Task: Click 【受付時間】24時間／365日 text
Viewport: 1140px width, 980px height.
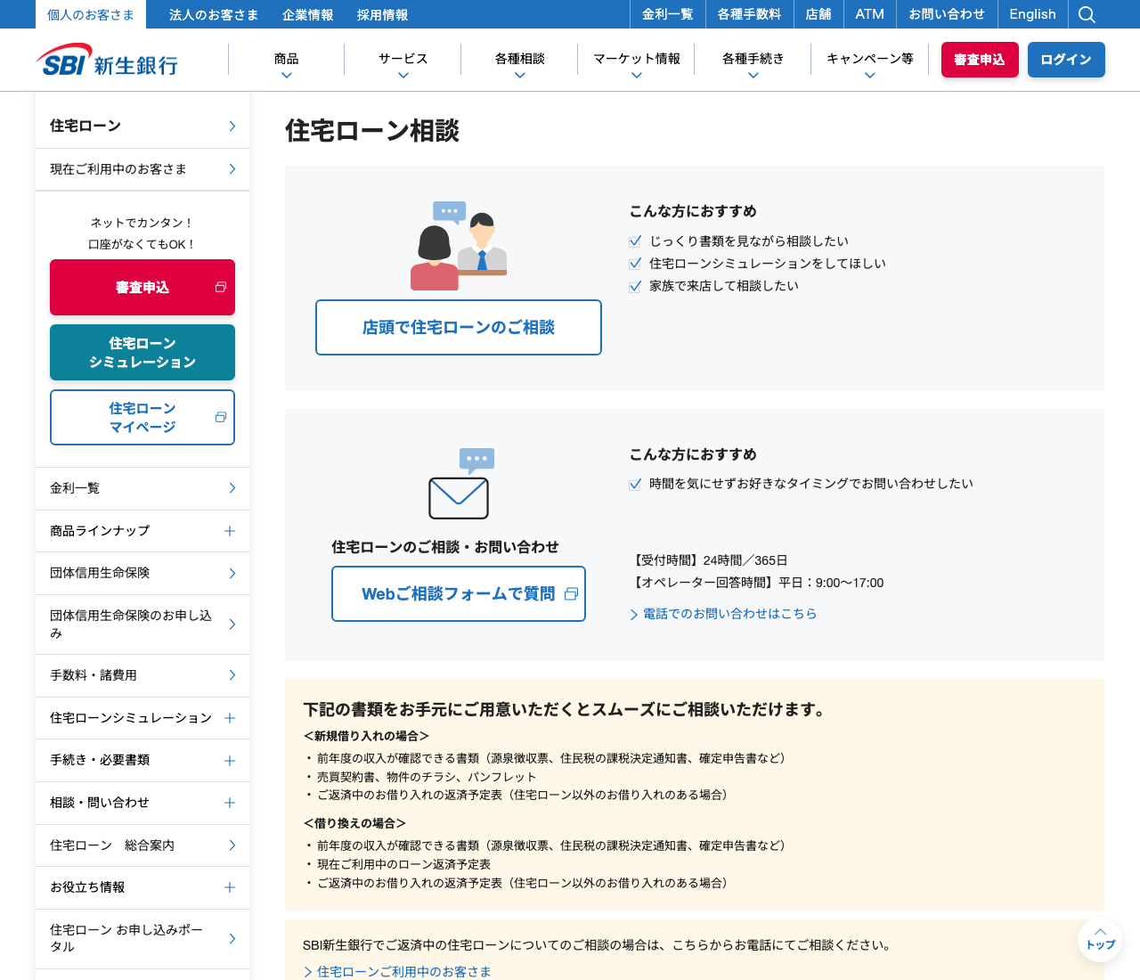Action: [709, 560]
